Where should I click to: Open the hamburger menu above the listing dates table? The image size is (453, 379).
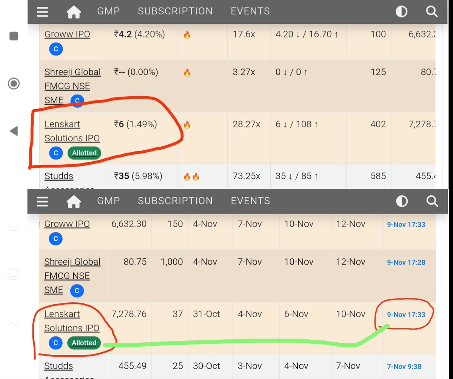(x=42, y=201)
